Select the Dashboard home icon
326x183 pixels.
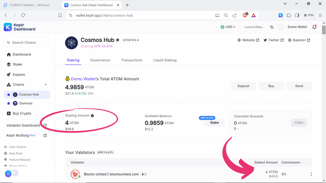tap(9, 54)
